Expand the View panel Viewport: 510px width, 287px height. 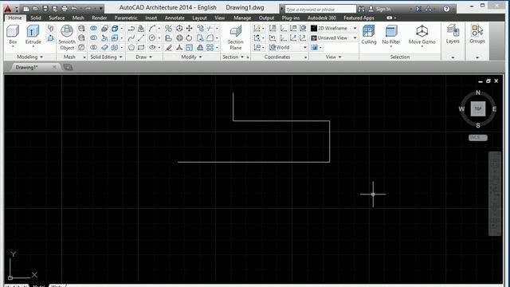coord(334,57)
